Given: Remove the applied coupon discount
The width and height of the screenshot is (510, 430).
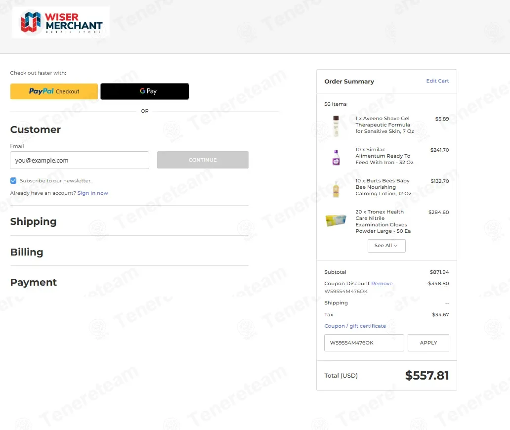Looking at the screenshot, I should click(x=382, y=283).
